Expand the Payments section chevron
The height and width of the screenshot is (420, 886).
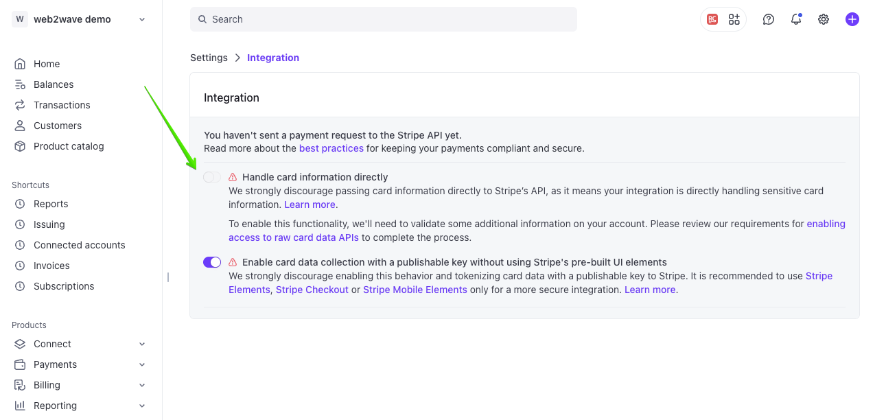142,364
